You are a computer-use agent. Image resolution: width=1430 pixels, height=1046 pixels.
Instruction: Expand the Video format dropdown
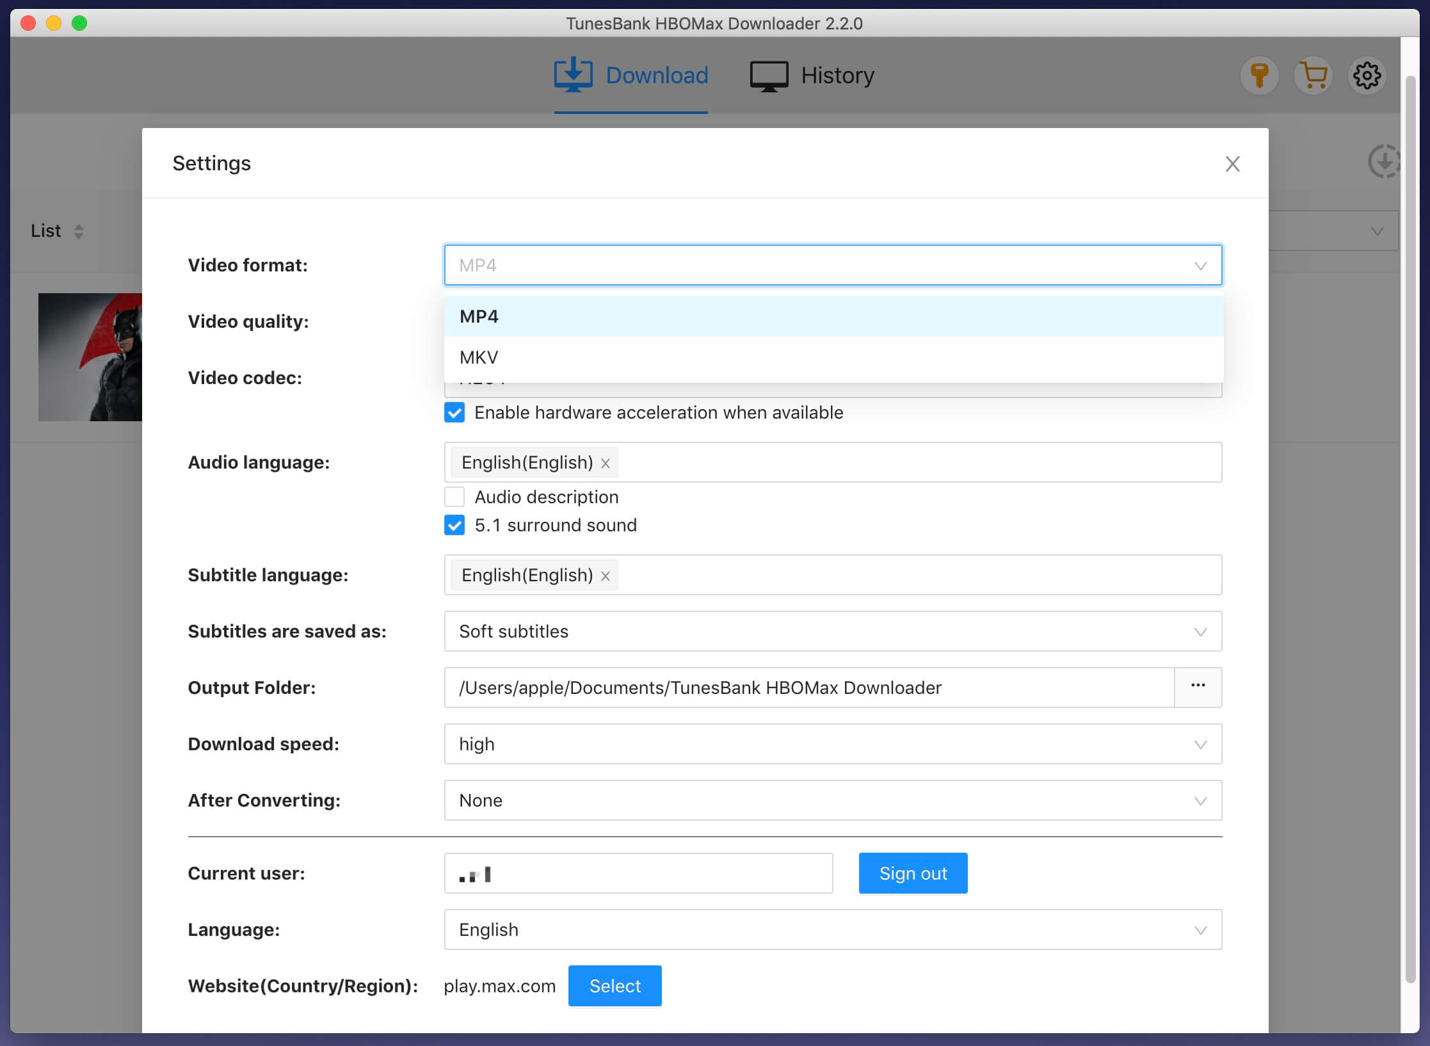tap(833, 266)
